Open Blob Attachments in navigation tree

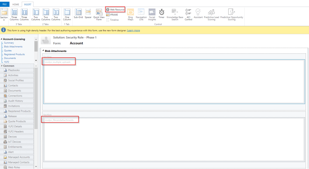pyautogui.click(x=13, y=47)
